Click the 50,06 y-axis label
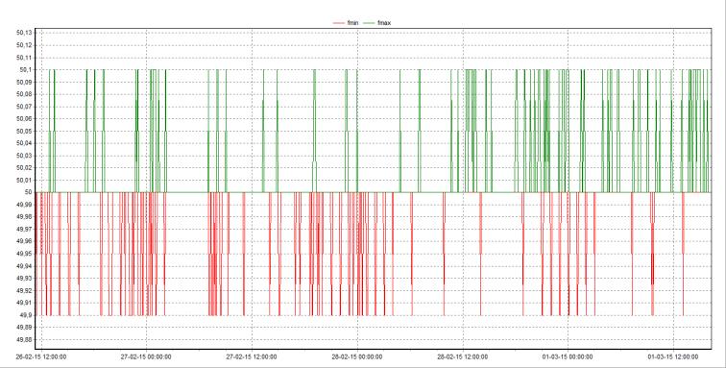This screenshot has height=368, width=726. [x=24, y=118]
